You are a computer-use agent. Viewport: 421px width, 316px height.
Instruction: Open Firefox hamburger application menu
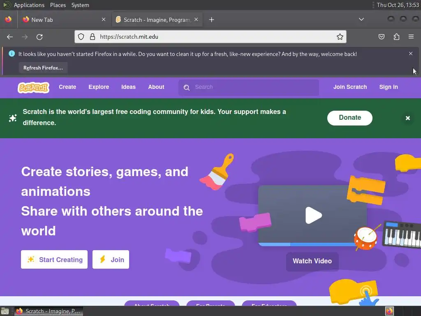coord(411,37)
